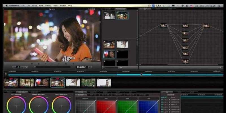
Task: Click the icon right of viewer timecode
Action: pos(90,67)
